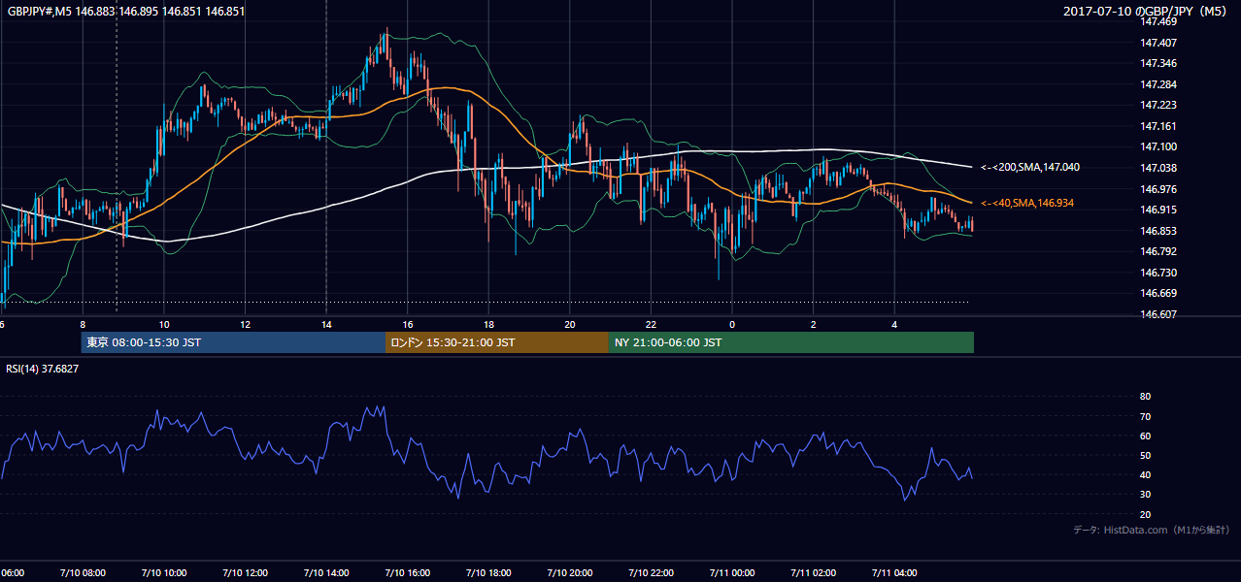Click hour tick 2 under the price chart
This screenshot has width=1241, height=582.
click(x=813, y=324)
